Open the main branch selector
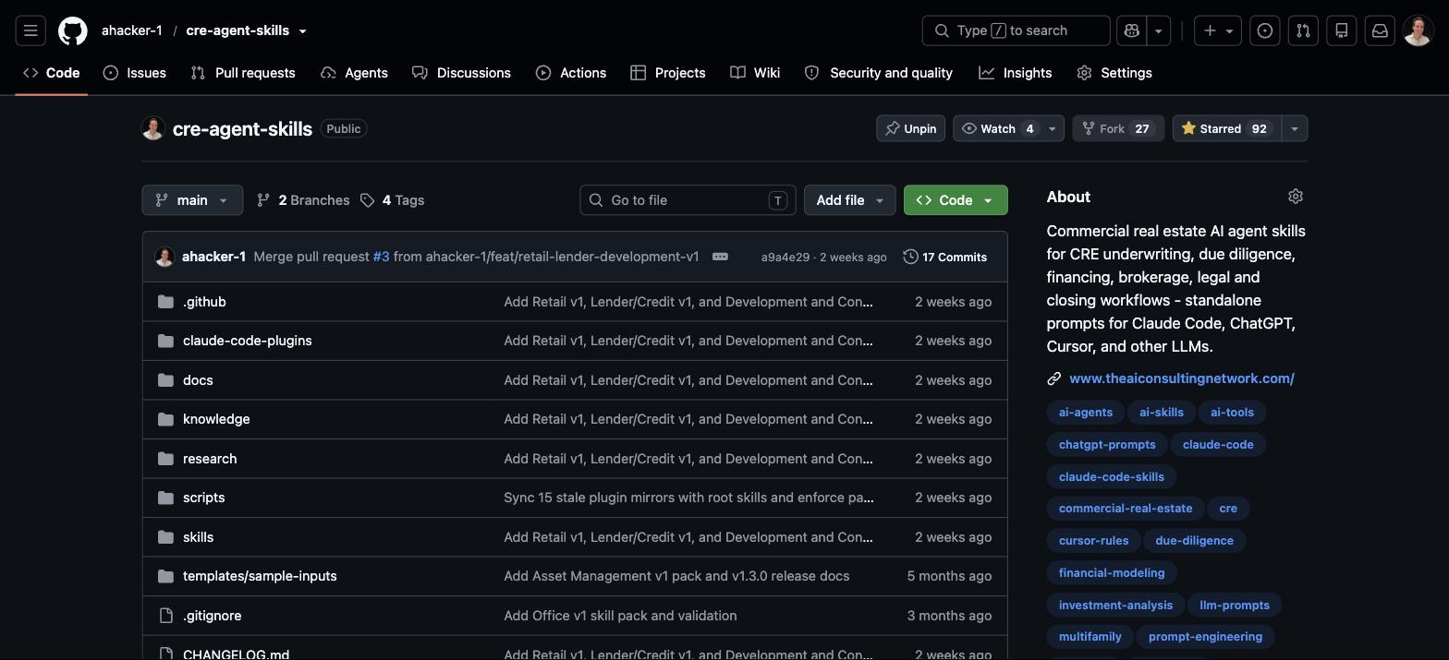This screenshot has height=660, width=1449. coord(192,200)
